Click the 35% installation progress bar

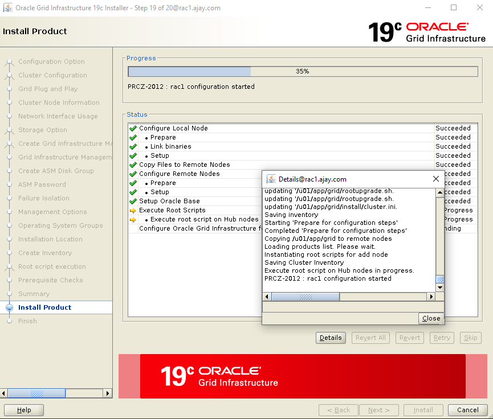(303, 71)
